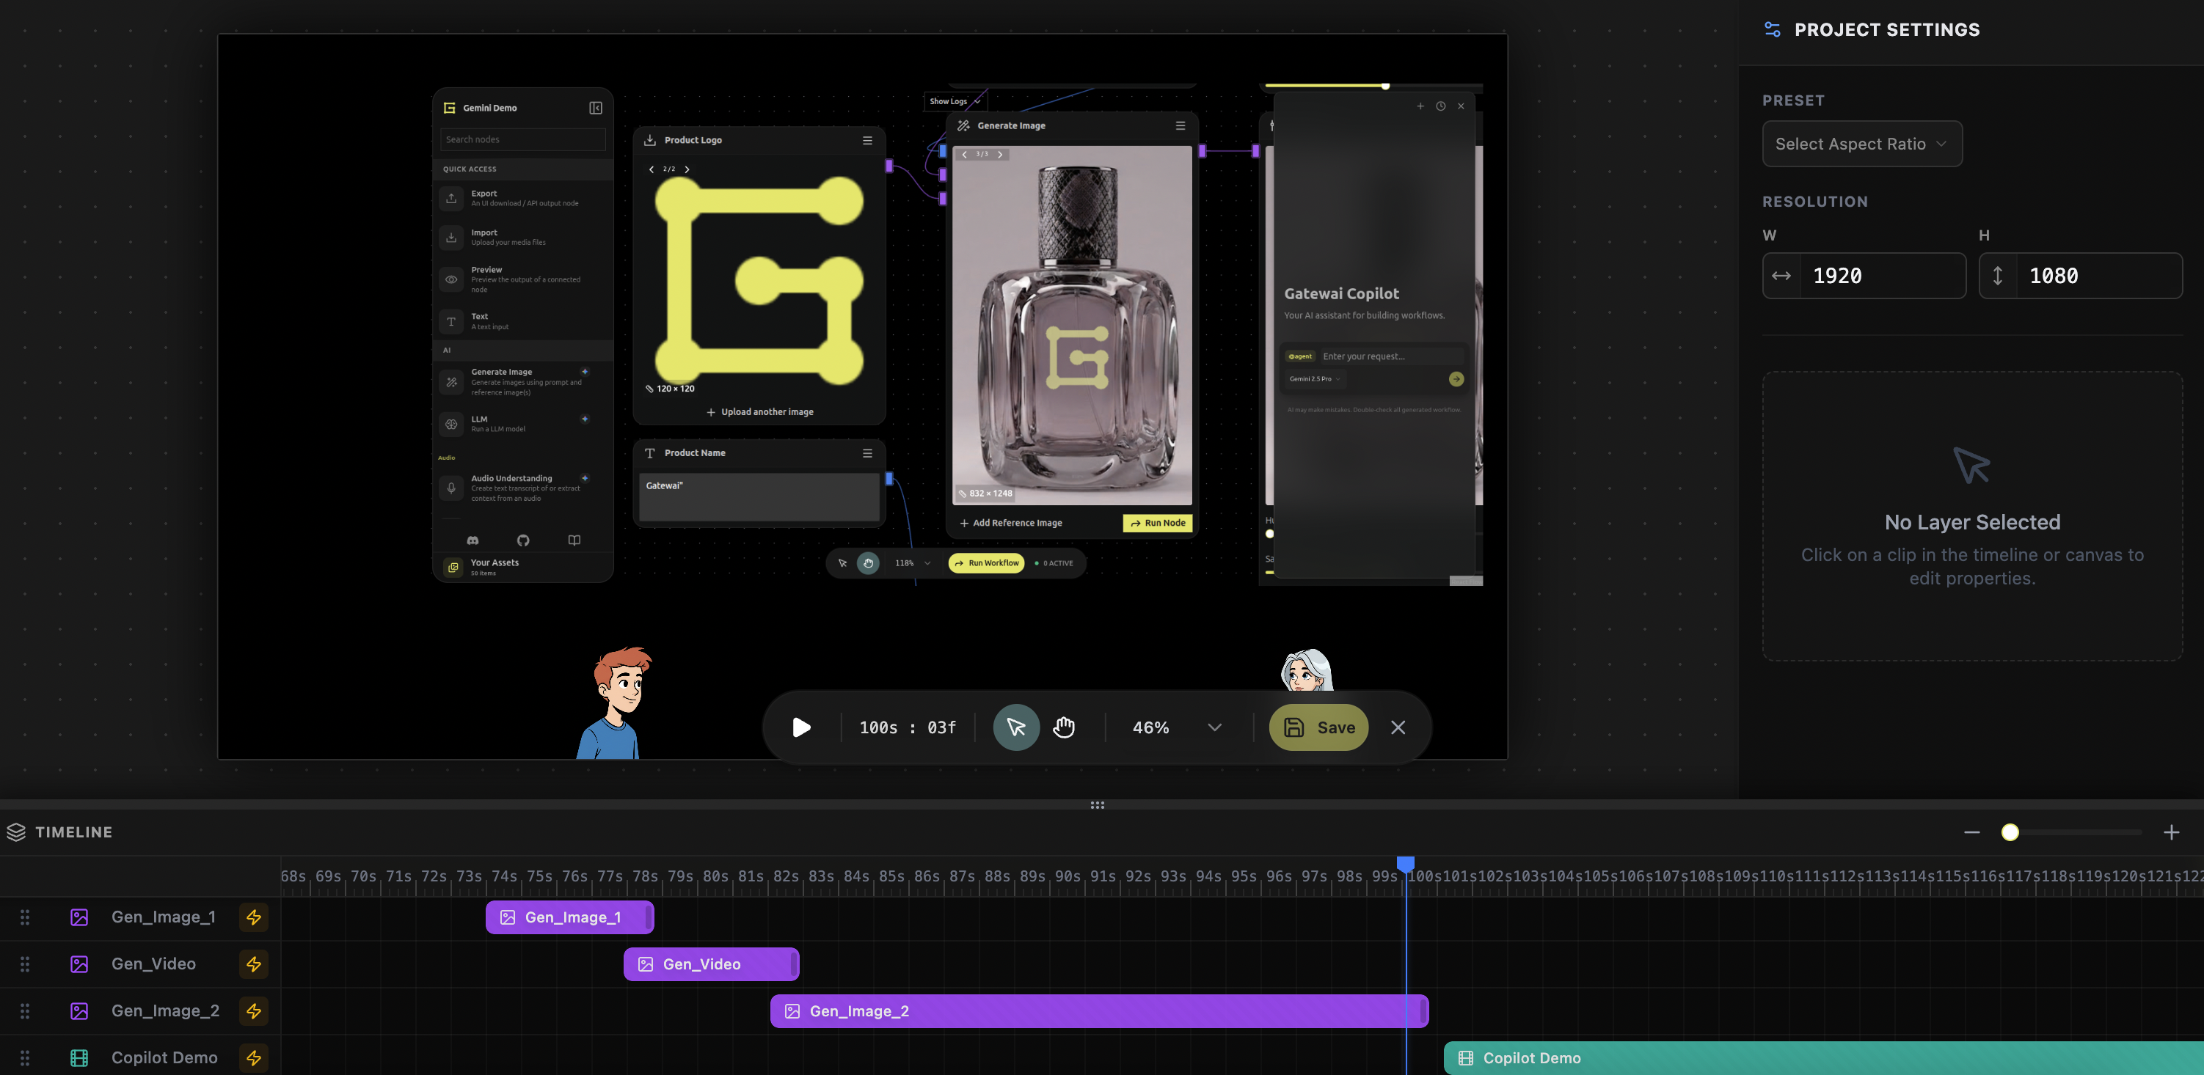The height and width of the screenshot is (1075, 2204).
Task: Toggle lightning icon on Copilot Demo layer
Action: point(254,1058)
